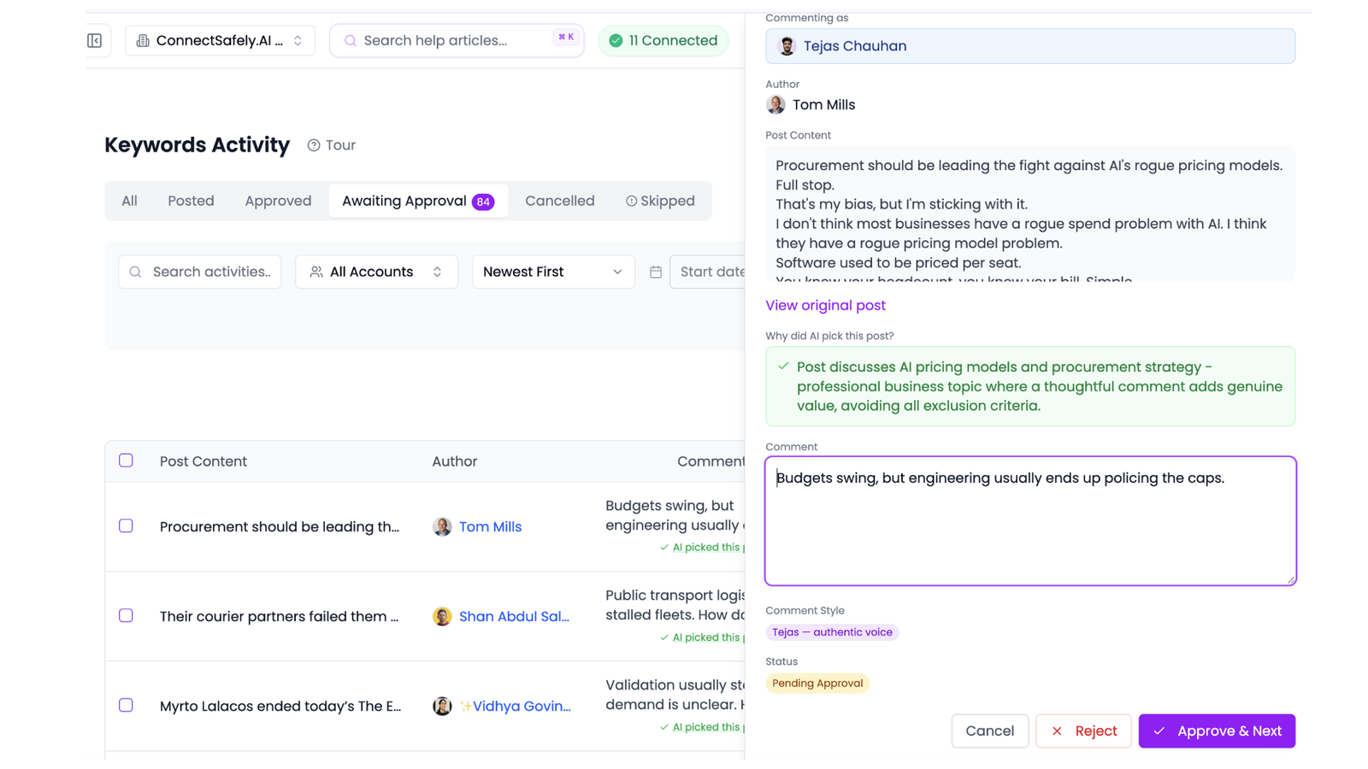Check the box for the Myrto Lalacos row
Viewport: 1368px width, 769px height.
coord(126,706)
